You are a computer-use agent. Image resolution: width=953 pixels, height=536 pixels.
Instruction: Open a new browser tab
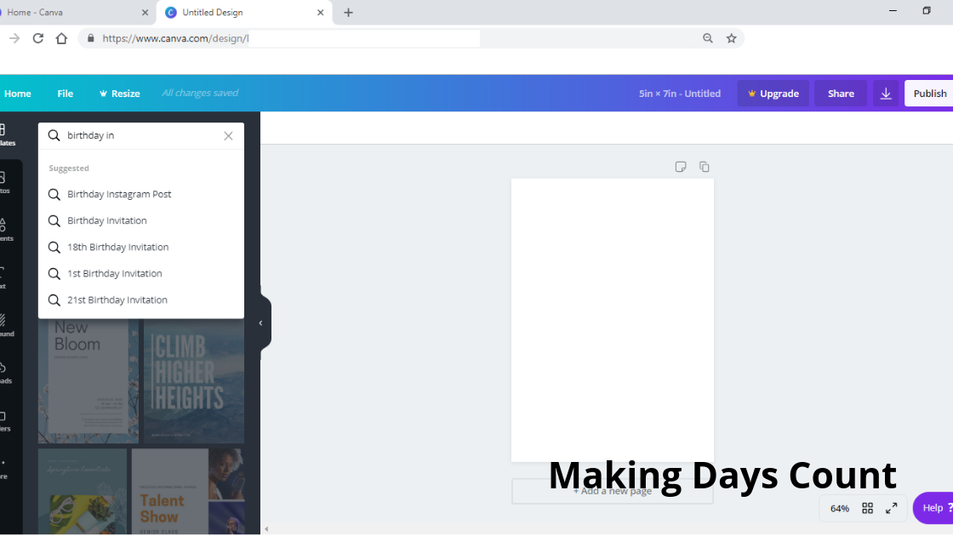(348, 12)
